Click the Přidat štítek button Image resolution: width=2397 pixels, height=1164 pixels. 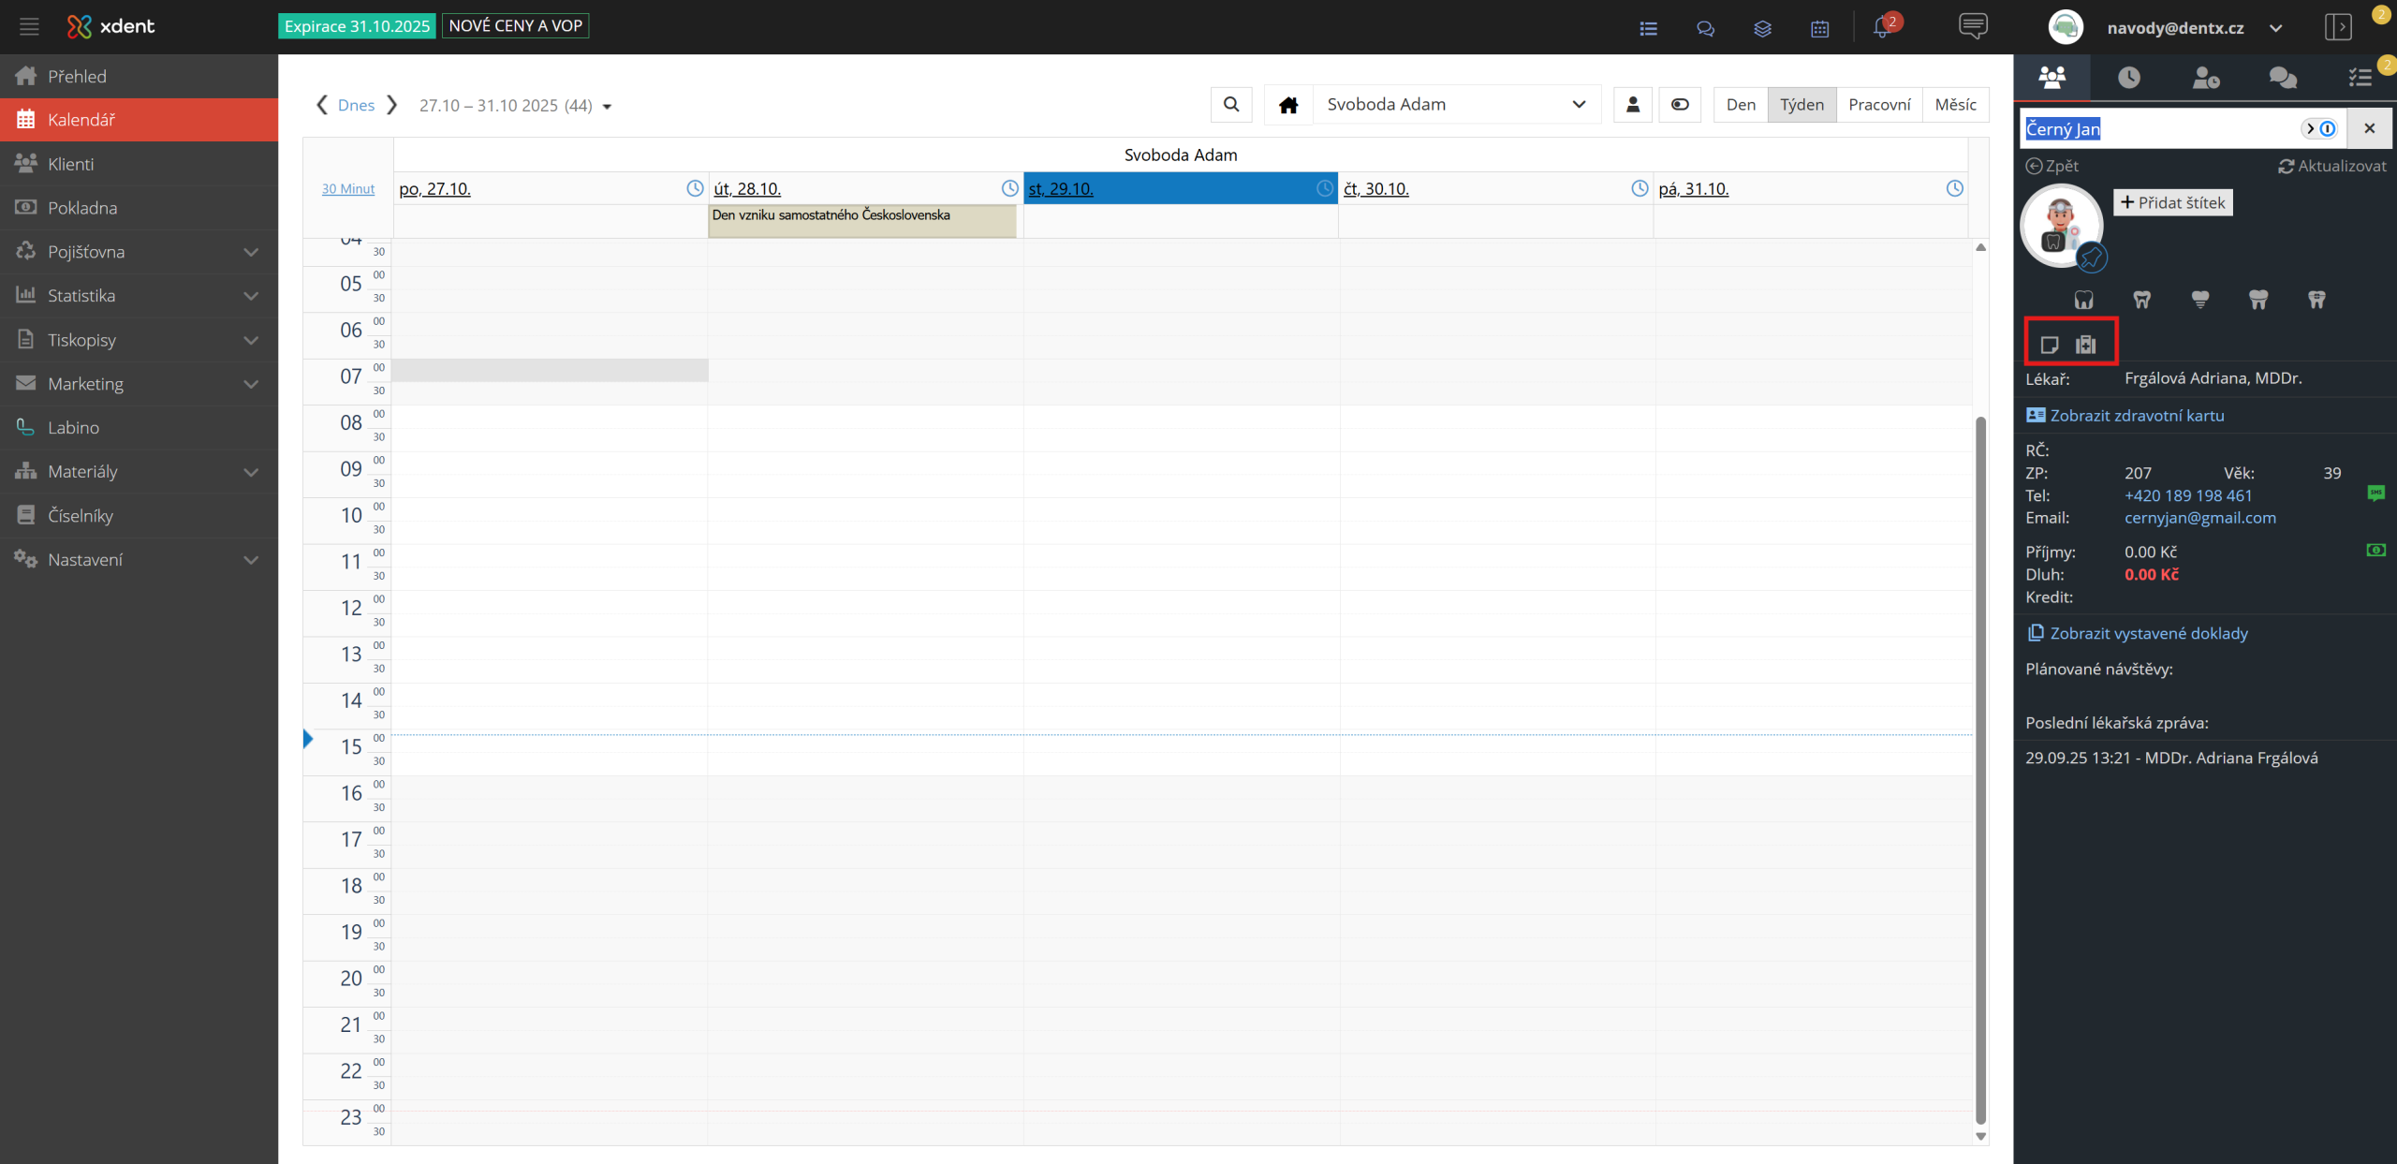(x=2172, y=202)
